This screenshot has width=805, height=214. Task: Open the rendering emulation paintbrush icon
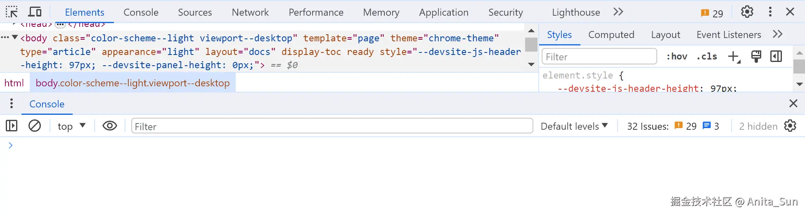click(x=756, y=56)
